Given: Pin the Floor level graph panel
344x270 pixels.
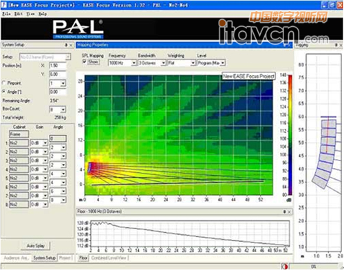Looking at the screenshot, I should [x=285, y=211].
